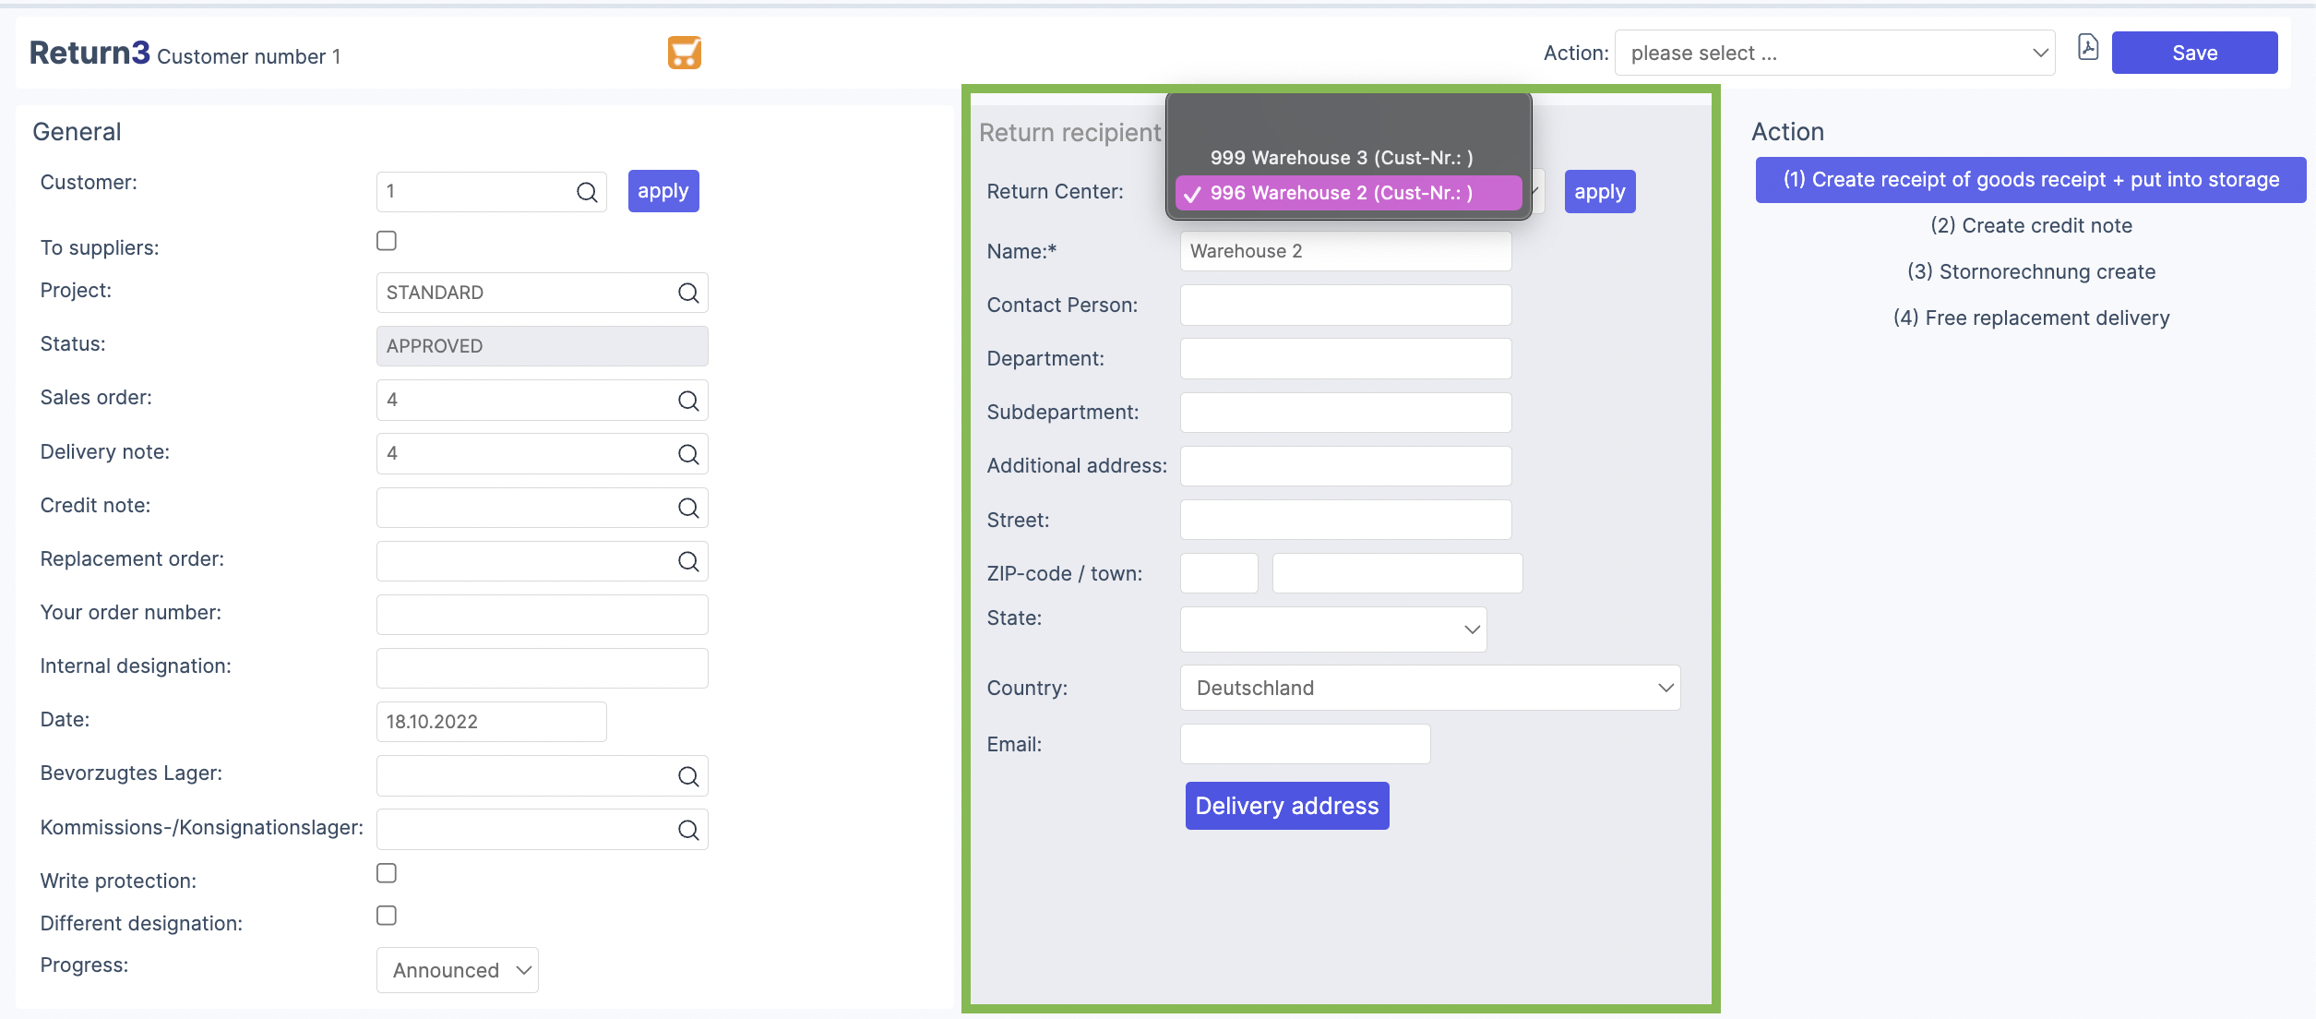Click Replacement order lookup icon
This screenshot has height=1019, width=2316.
688,561
